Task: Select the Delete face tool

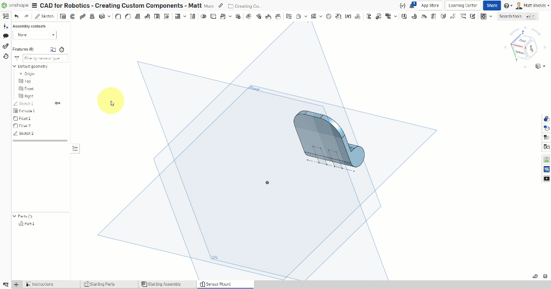Action: coord(258,16)
